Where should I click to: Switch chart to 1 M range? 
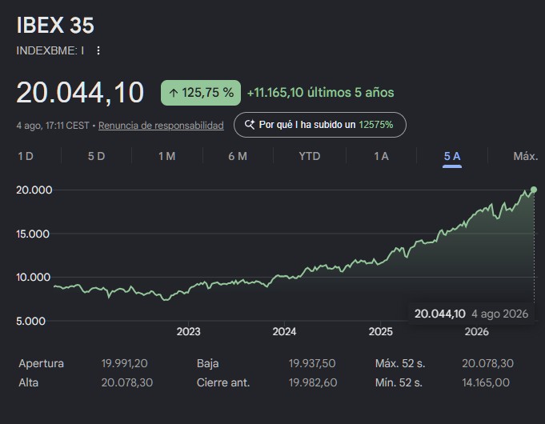pyautogui.click(x=167, y=156)
